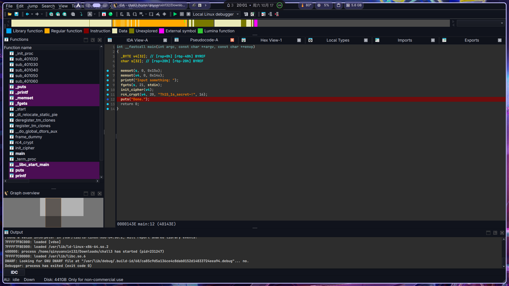Select frame_dummy in Functions list
The image size is (509, 286).
pyautogui.click(x=29, y=137)
